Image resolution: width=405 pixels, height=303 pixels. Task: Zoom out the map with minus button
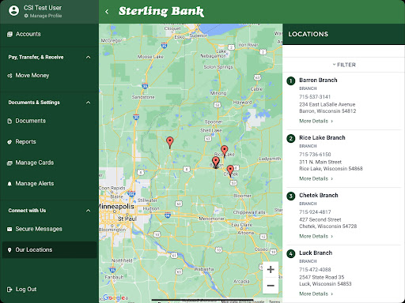(x=271, y=286)
